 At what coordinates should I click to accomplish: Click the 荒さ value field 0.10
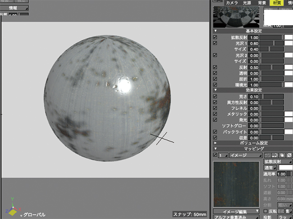(x=254, y=97)
